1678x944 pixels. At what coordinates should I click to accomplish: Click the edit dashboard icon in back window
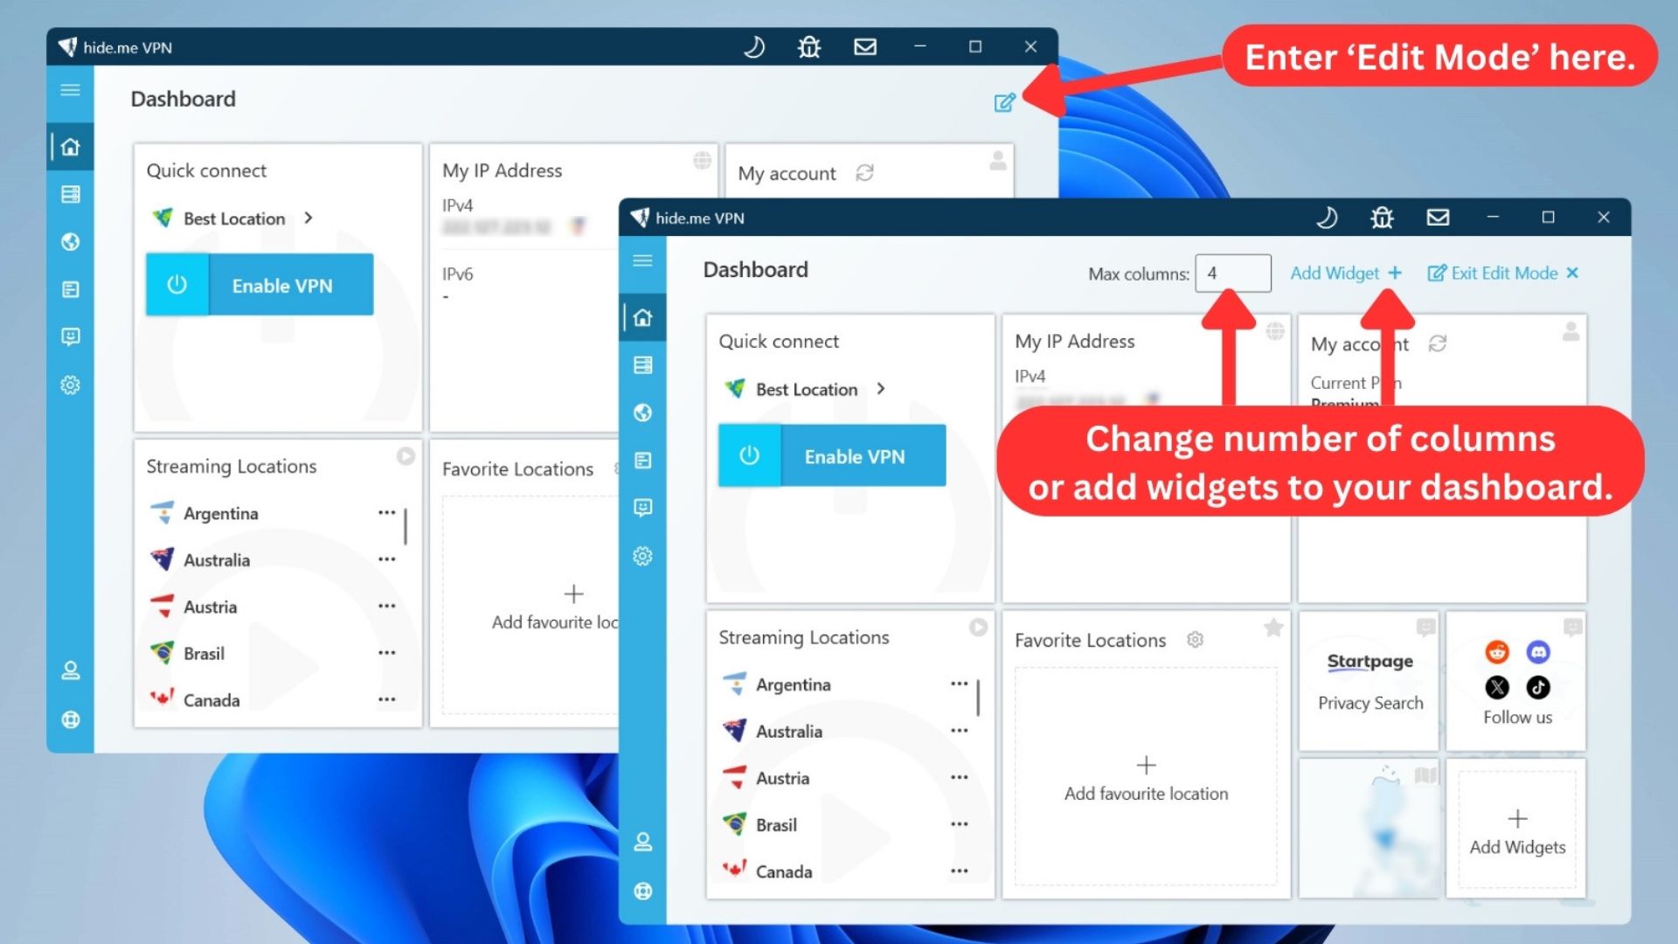click(x=1004, y=102)
